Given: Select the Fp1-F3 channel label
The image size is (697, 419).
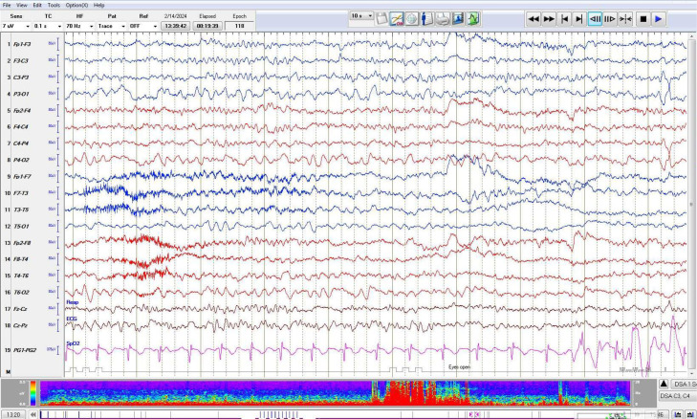Looking at the screenshot, I should click(x=22, y=44).
